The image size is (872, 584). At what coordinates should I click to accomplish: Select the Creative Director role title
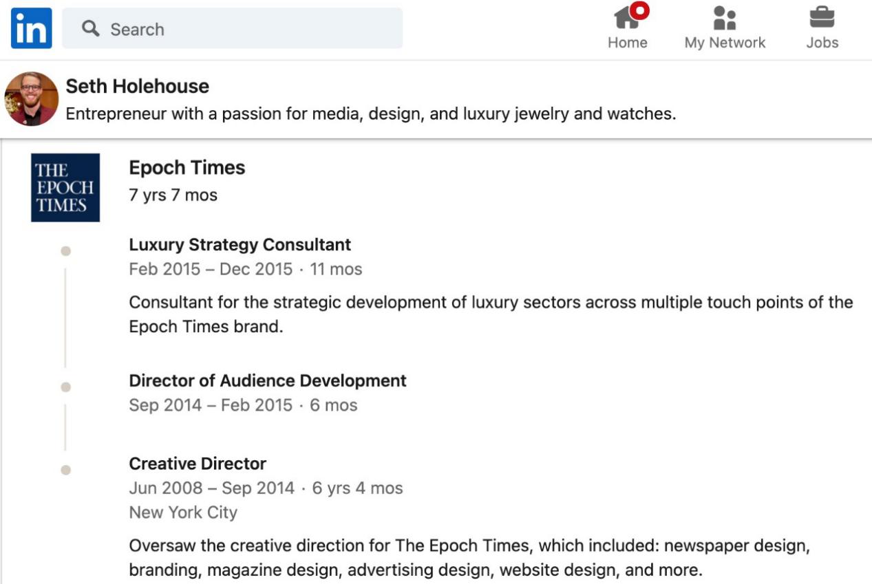[198, 464]
